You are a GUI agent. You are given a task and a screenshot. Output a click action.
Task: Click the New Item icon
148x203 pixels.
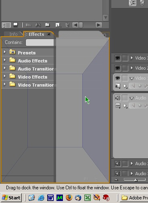[x=58, y=25]
